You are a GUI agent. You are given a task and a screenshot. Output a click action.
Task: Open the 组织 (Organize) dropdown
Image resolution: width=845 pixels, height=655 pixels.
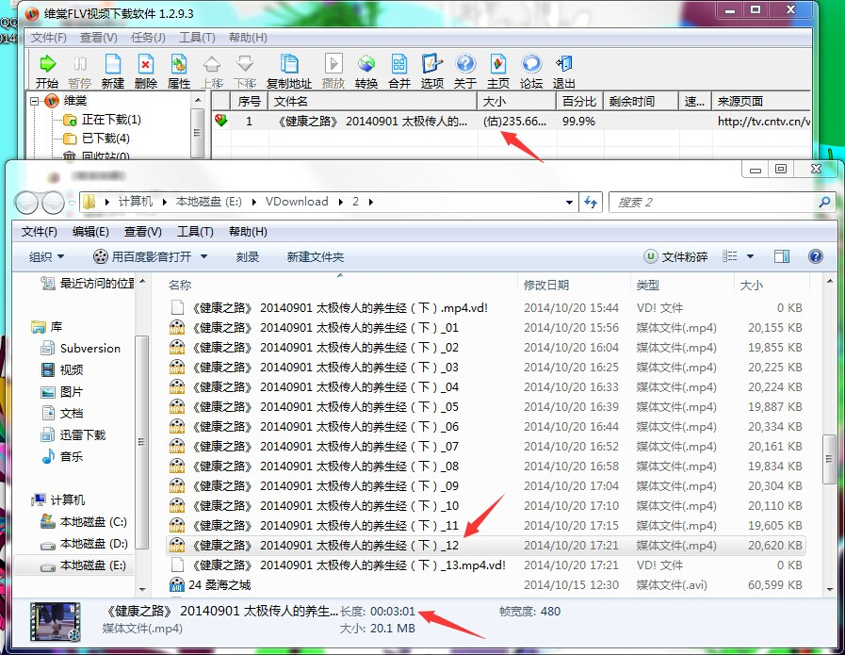(46, 256)
